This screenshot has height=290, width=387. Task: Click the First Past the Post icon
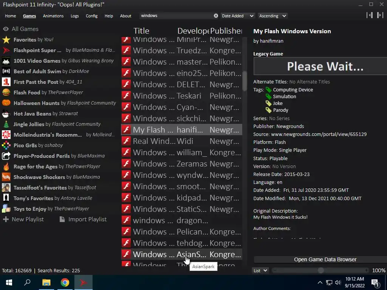[x=6, y=82]
